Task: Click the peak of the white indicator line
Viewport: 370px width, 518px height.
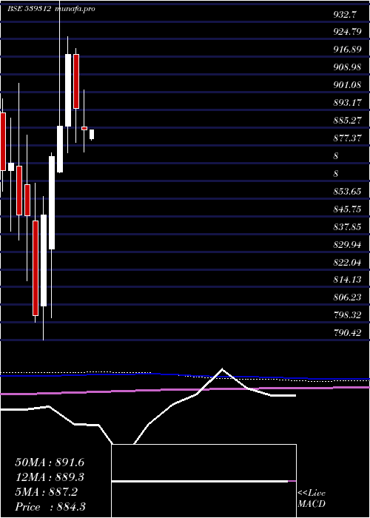Action: pyautogui.click(x=222, y=369)
